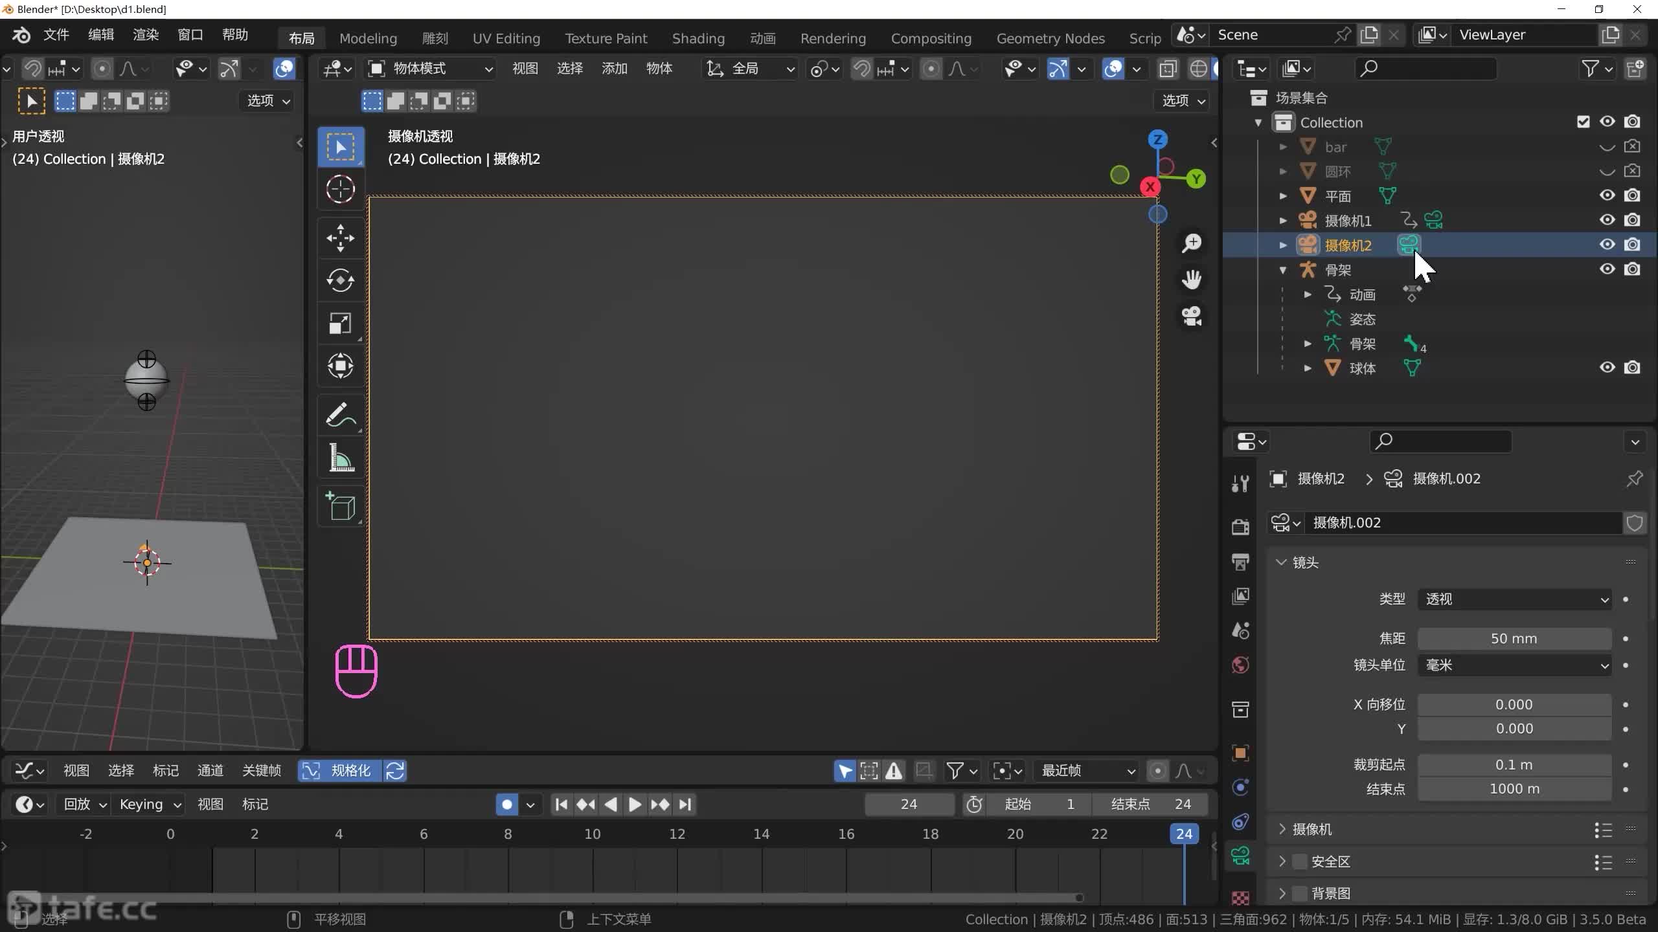Image resolution: width=1658 pixels, height=932 pixels.
Task: Select the Measure tool
Action: click(340, 458)
